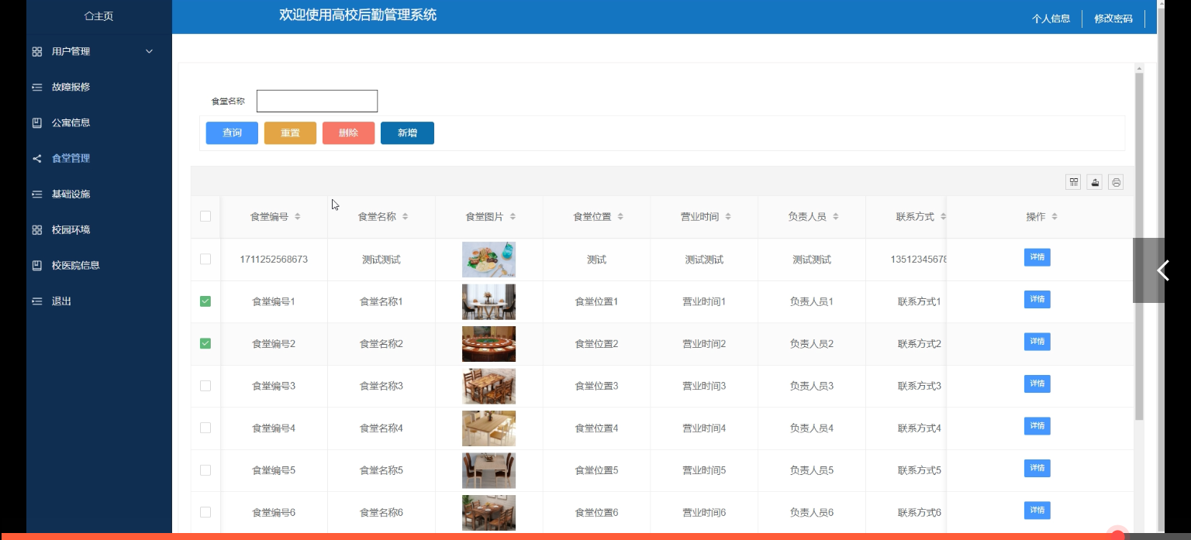Click the 食堂名称4 row image thumbnail
Screen dimensions: 1191x540
[x=488, y=428]
